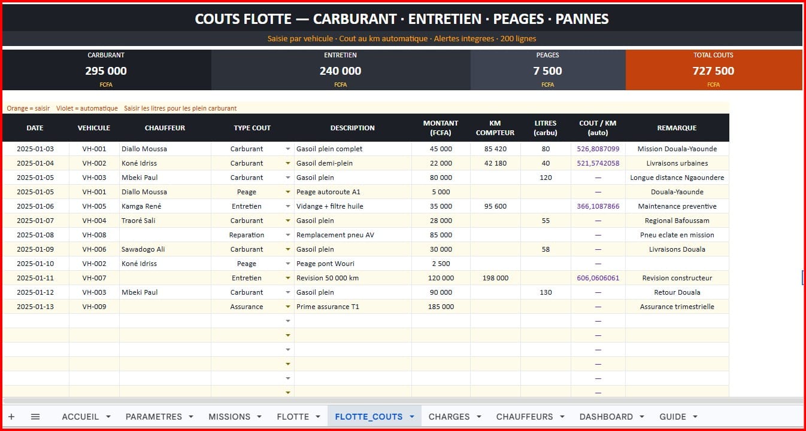Switch to the PARAMETRES tab
806x431 pixels.
click(x=153, y=417)
